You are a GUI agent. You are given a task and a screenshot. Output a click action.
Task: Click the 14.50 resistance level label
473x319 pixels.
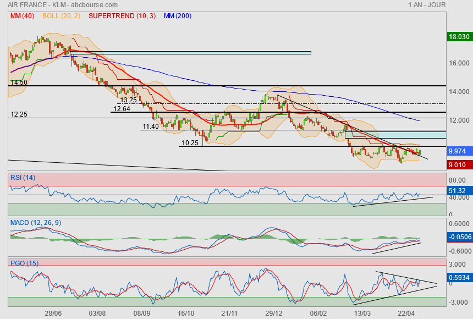[x=19, y=82]
